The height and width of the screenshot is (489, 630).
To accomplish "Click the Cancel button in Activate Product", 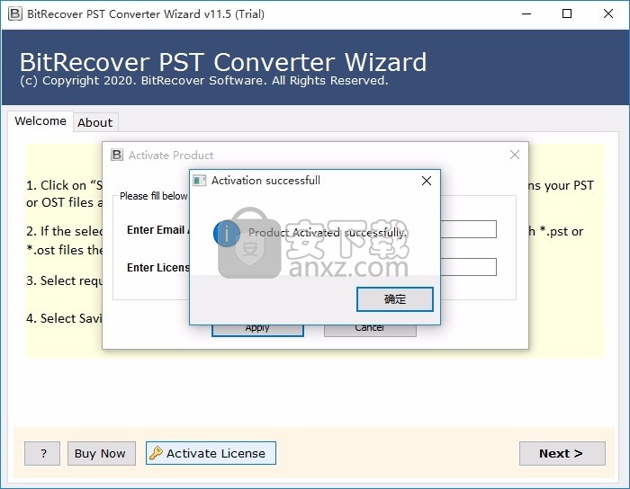I will coord(370,330).
